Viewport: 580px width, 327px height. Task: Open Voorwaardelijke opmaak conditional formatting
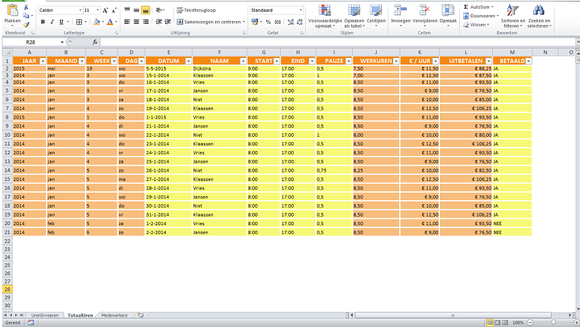click(325, 10)
